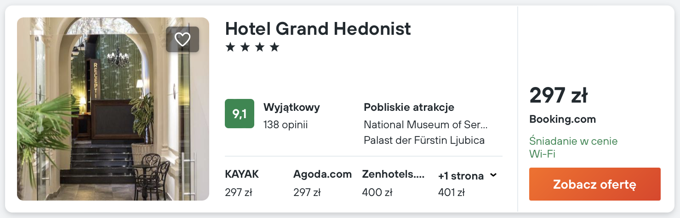Choose the Zenhotels 400 zł offer

[x=393, y=183]
